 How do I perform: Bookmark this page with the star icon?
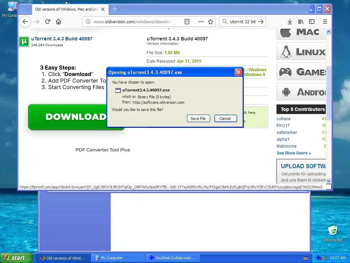pyautogui.click(x=211, y=22)
